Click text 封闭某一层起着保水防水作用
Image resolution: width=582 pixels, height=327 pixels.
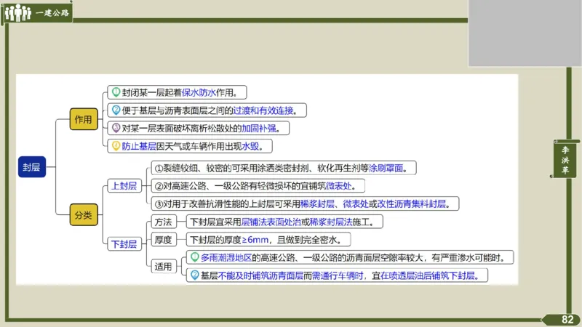tap(180, 92)
